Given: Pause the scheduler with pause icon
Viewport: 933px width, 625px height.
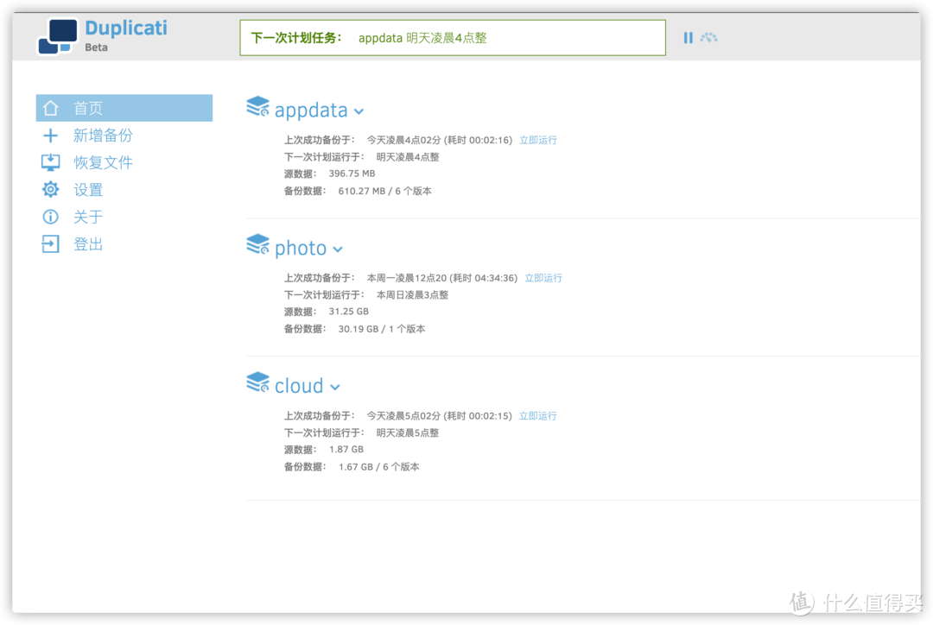Looking at the screenshot, I should (x=688, y=38).
